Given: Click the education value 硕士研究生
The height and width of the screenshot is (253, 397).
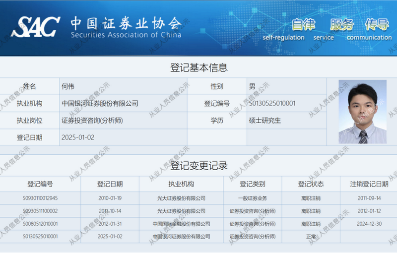Looking at the screenshot, I should coord(265,121).
